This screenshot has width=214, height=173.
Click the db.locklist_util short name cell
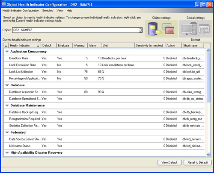191,72
